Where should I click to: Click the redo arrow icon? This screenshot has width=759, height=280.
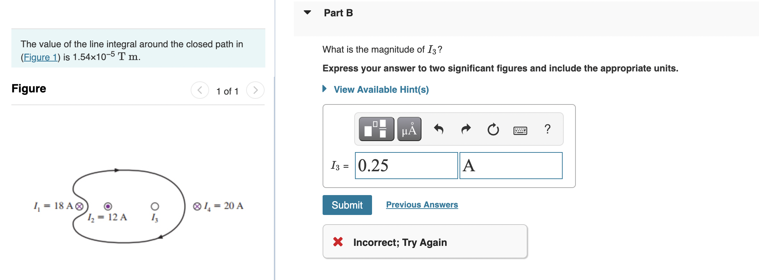(466, 129)
